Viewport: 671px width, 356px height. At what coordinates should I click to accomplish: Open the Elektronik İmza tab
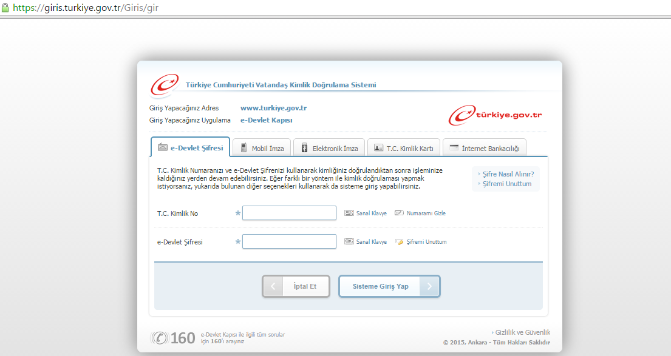tap(329, 148)
